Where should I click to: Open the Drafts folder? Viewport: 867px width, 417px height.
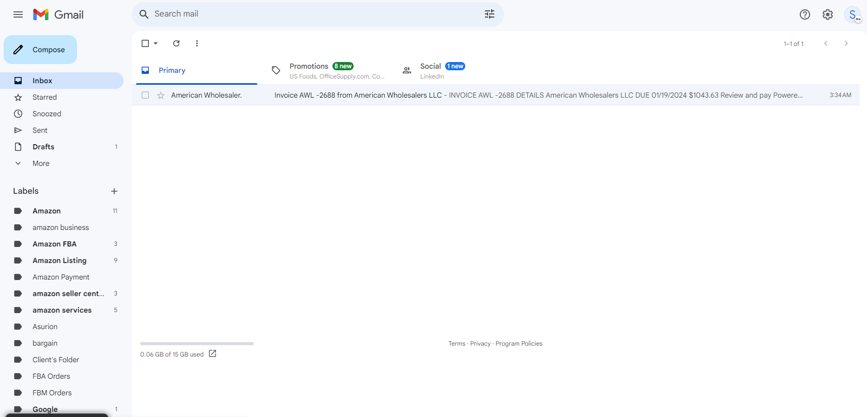[62, 147]
